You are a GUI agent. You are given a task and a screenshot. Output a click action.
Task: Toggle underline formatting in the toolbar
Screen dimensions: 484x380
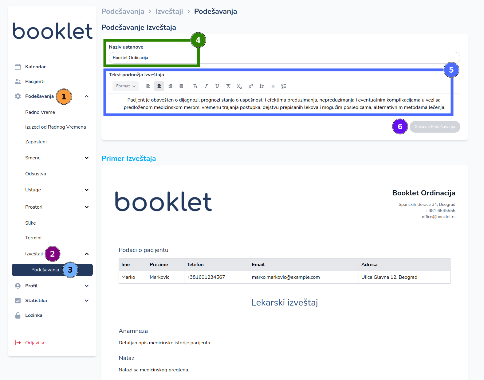[x=217, y=86]
